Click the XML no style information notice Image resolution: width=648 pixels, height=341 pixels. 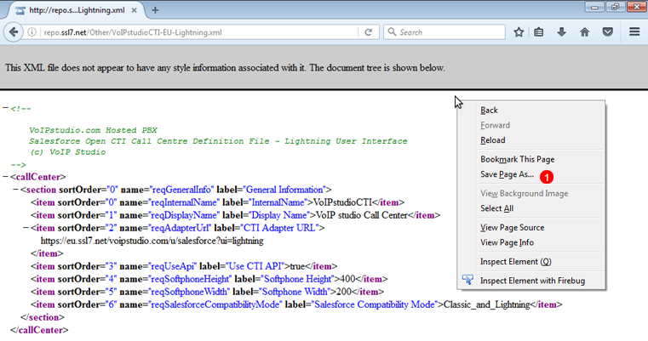tap(226, 68)
